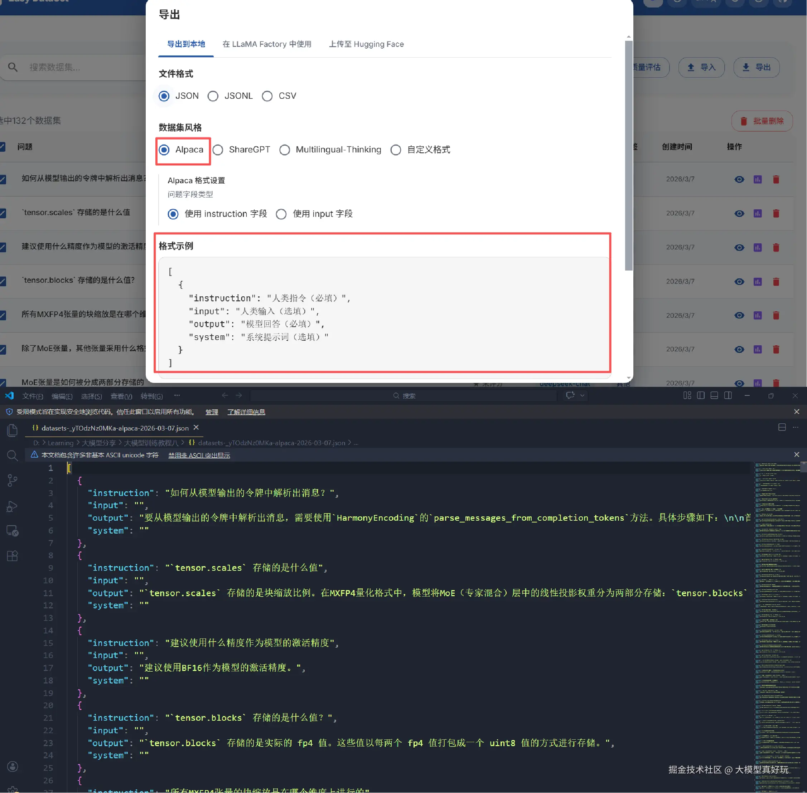Open the Extensions view icon

(13, 556)
